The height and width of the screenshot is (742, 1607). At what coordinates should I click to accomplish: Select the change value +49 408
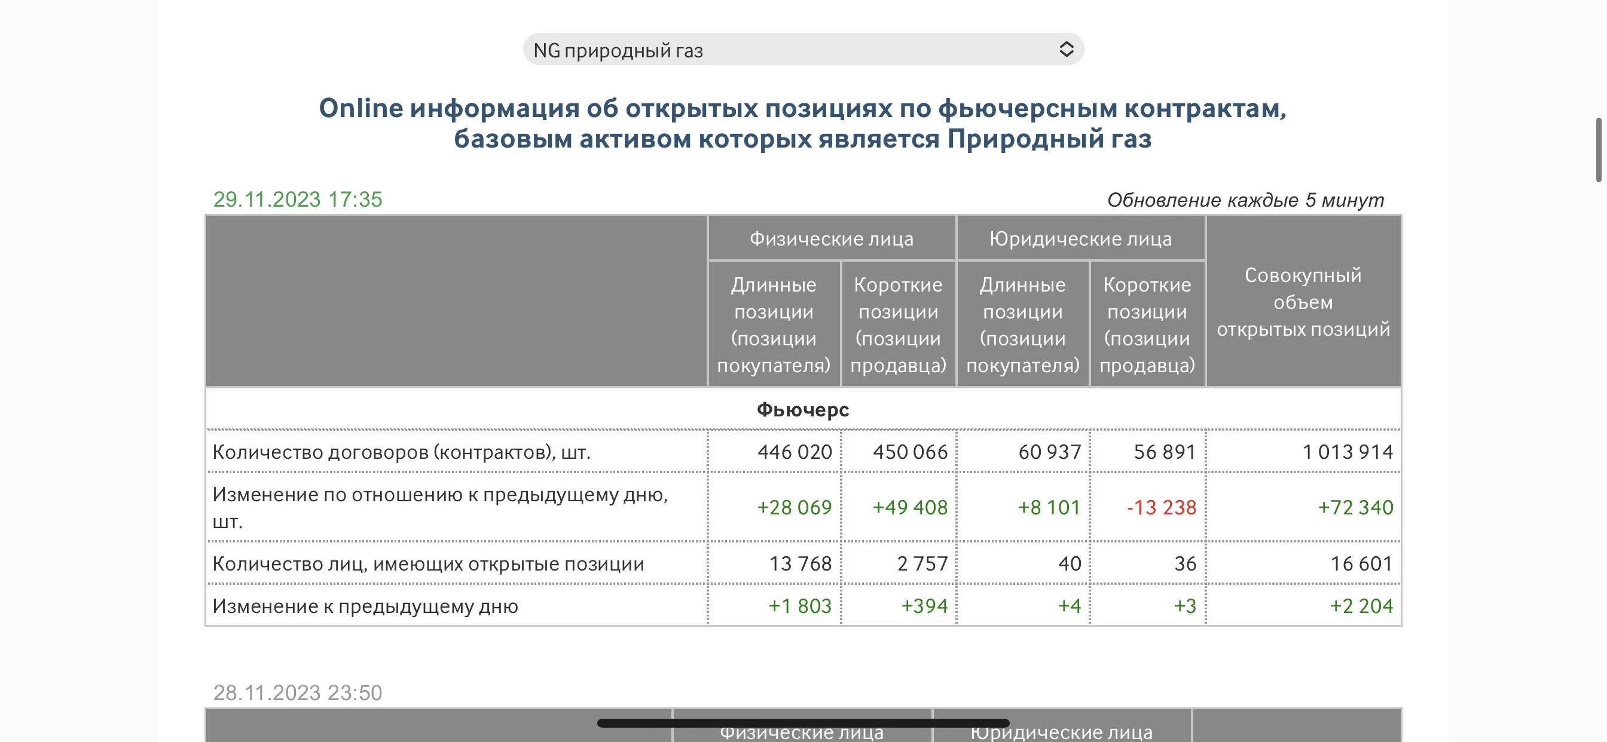(x=909, y=508)
